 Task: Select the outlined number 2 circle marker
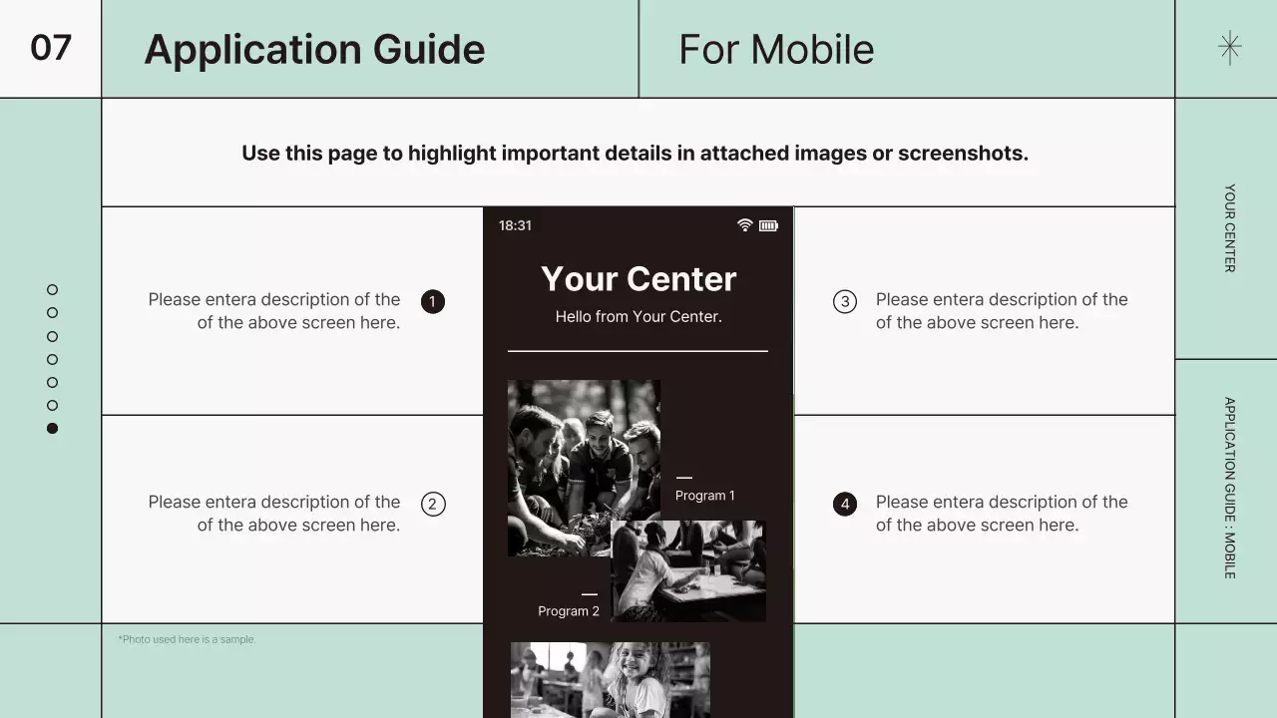(433, 504)
